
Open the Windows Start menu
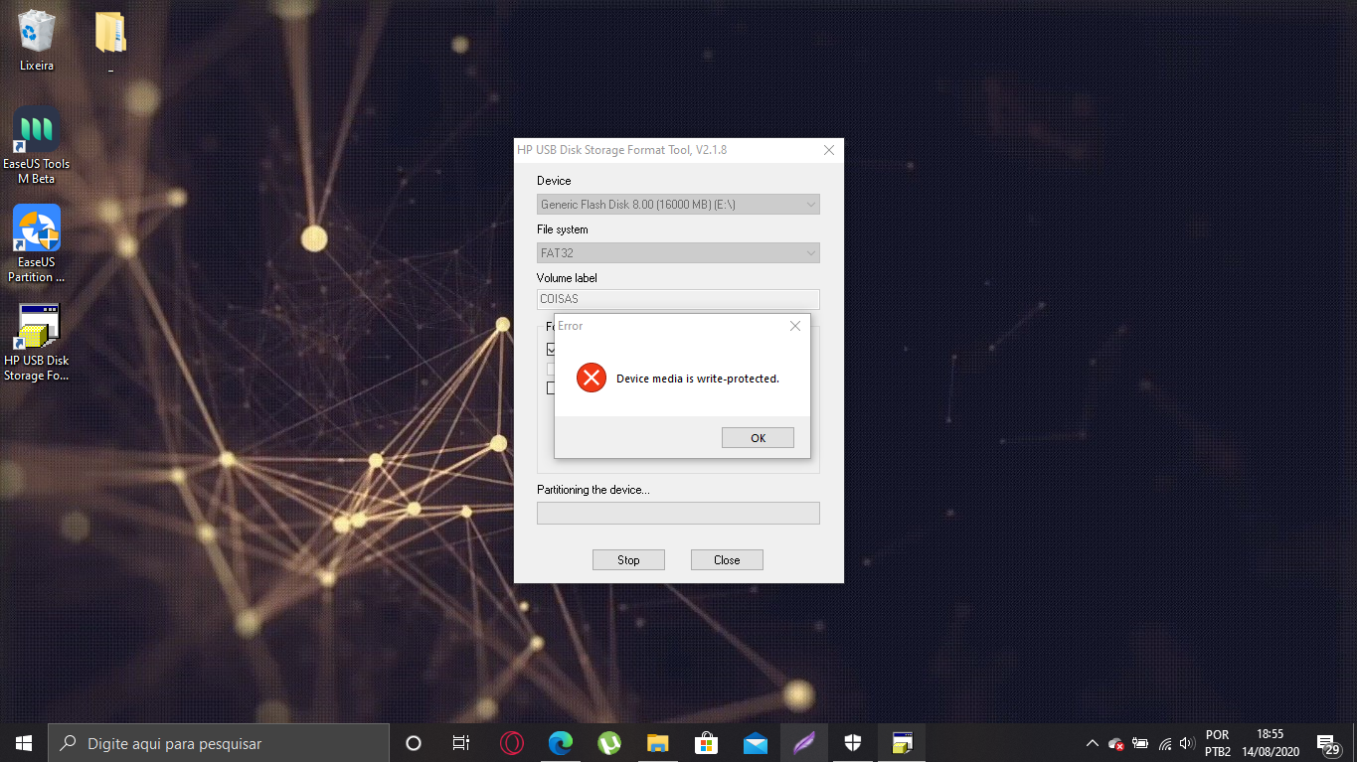(24, 743)
